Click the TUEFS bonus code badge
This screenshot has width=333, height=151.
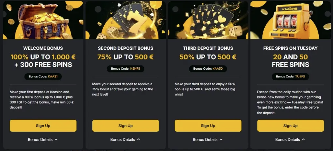pos(290,77)
